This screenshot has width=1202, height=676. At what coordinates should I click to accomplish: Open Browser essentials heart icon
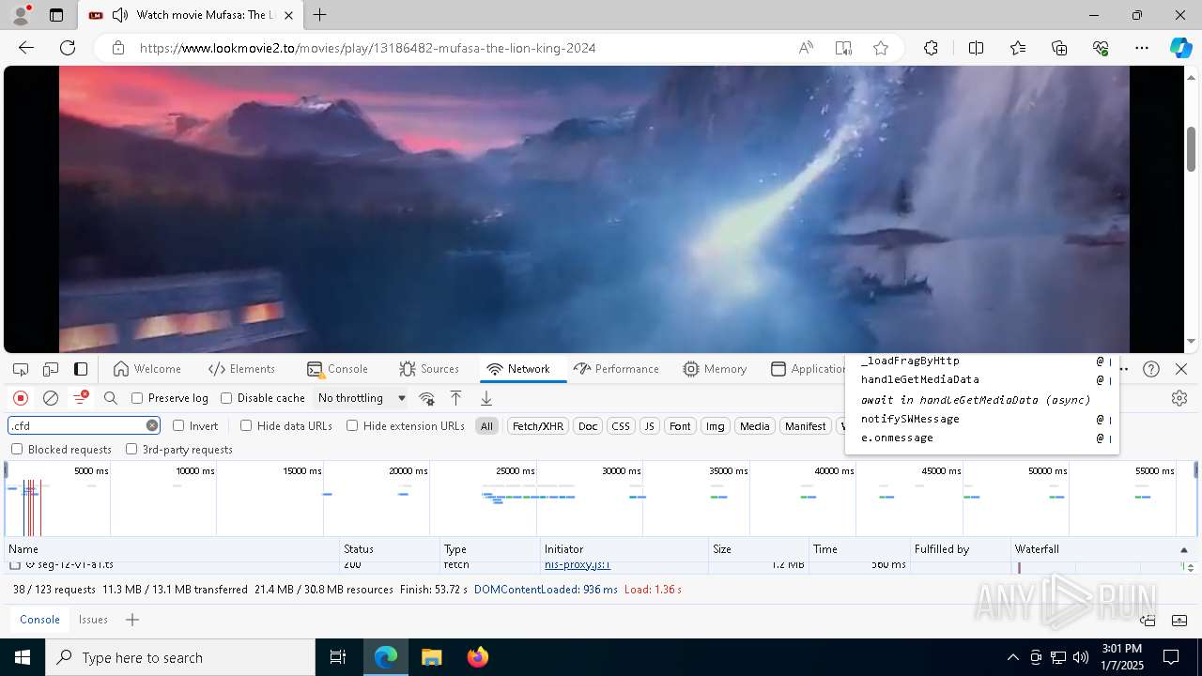(x=1101, y=48)
